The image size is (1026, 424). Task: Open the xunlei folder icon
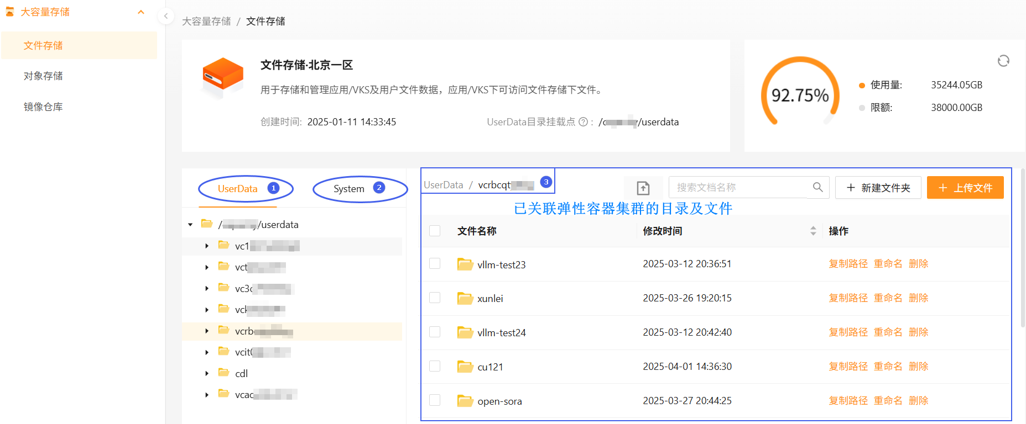[465, 299]
